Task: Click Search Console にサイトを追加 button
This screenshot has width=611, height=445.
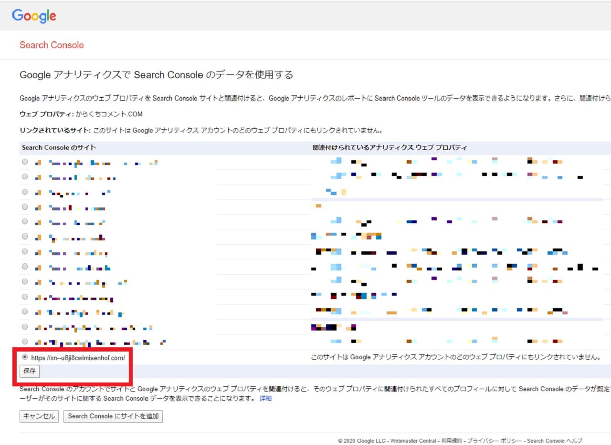Action: [x=113, y=416]
